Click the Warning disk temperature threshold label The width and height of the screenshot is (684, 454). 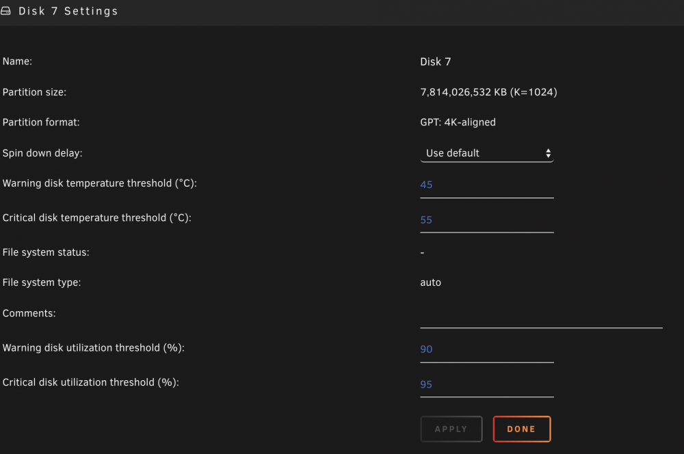tap(99, 183)
